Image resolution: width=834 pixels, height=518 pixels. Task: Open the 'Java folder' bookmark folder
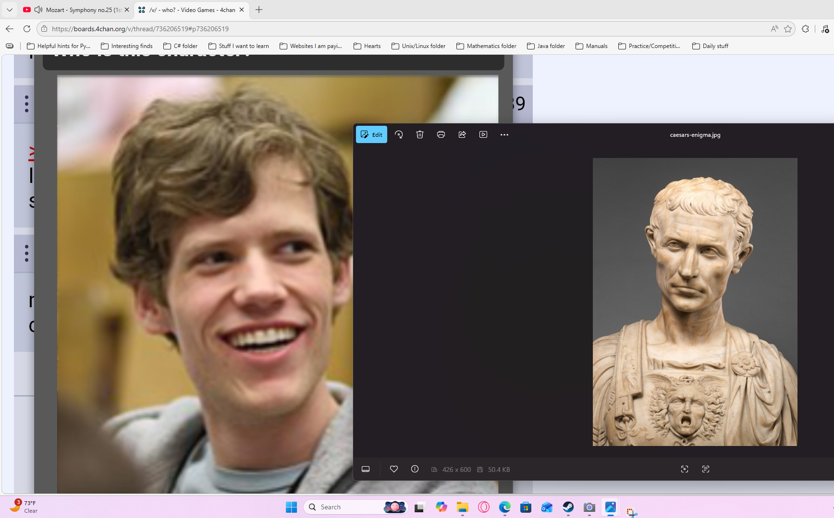(546, 46)
